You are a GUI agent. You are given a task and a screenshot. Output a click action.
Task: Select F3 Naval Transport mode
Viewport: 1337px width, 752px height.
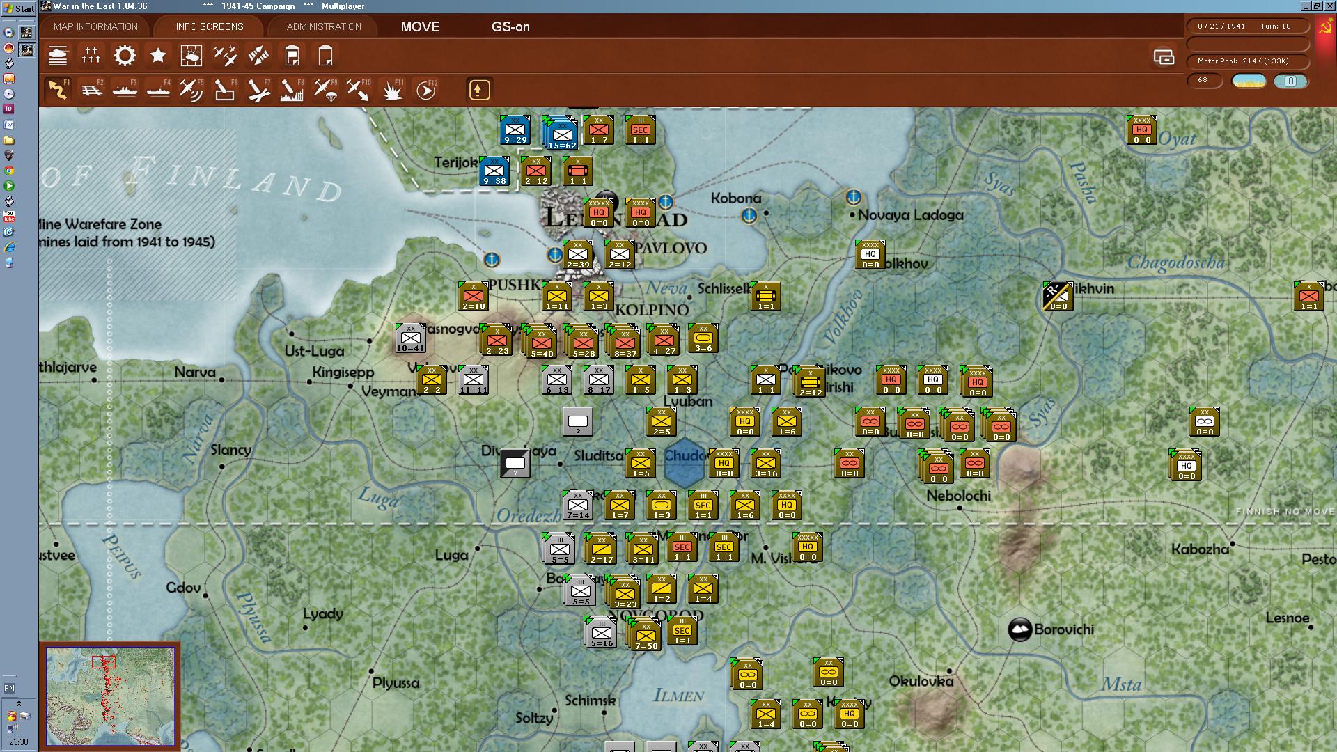point(125,90)
